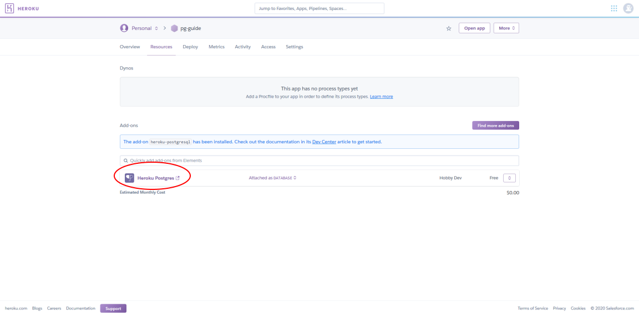Click the pg-guide hexagon app icon
The height and width of the screenshot is (316, 639).
[174, 28]
